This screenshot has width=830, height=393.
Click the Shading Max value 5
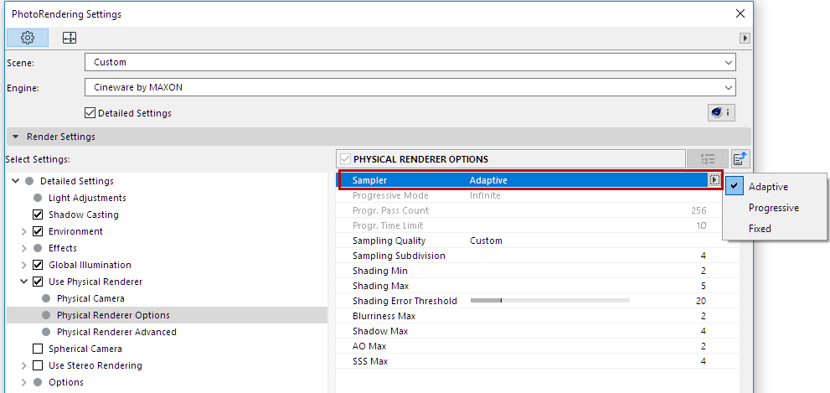(704, 286)
